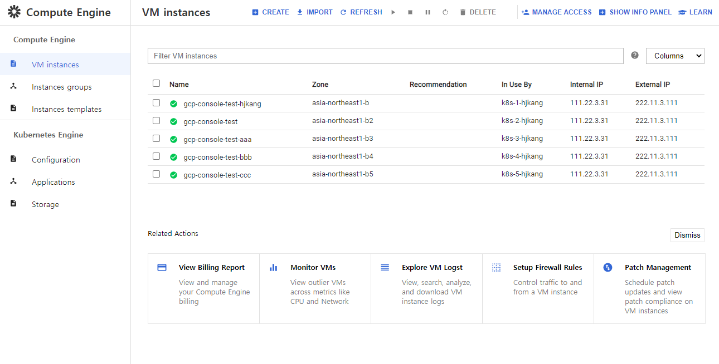Click the Internal IP column header
Viewport: 719px width, 364px height.
point(586,85)
